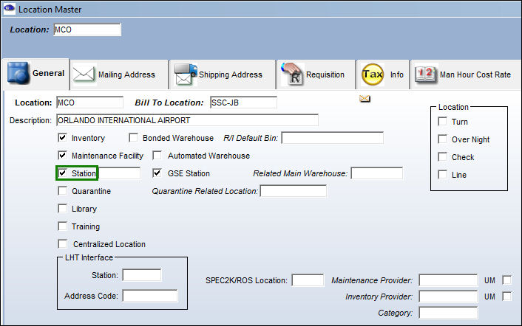Open the Requisition tab
The width and height of the screenshot is (522, 326).
coord(316,74)
